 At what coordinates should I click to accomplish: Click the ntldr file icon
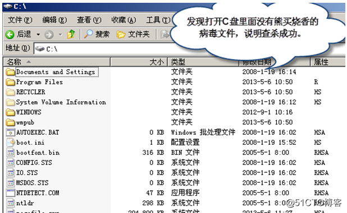pos(11,203)
